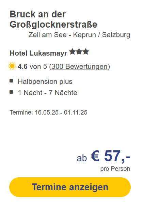
Task: Click the yellow sun rating icon
Action: [12, 66]
